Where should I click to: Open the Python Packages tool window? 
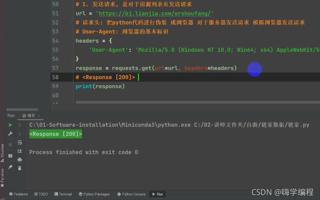point(94,194)
